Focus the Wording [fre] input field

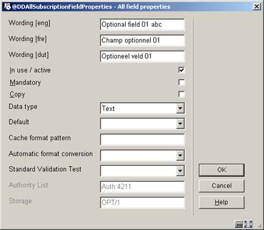pyautogui.click(x=142, y=41)
